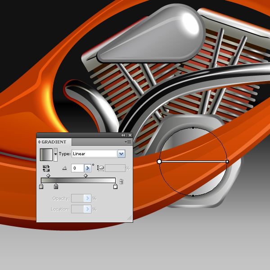270x270 pixels.
Task: Open the angle value dropdown arrow
Action: [x=87, y=168]
